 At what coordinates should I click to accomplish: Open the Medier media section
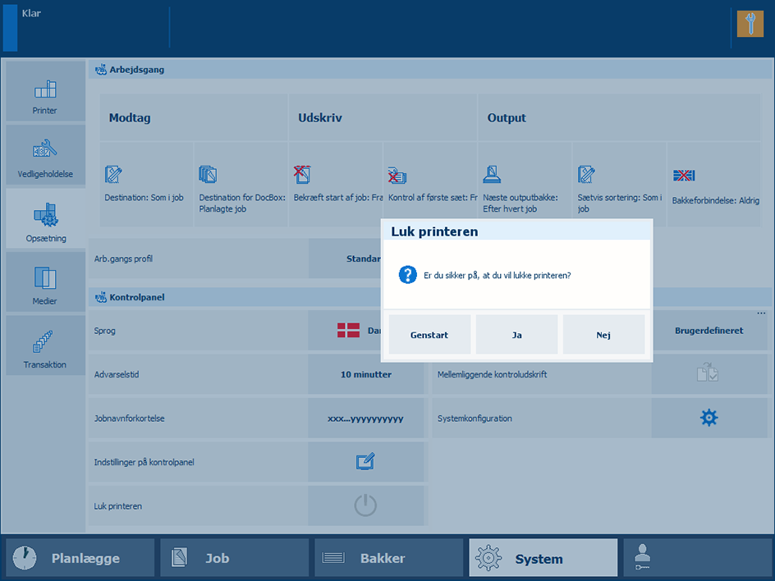pyautogui.click(x=45, y=282)
